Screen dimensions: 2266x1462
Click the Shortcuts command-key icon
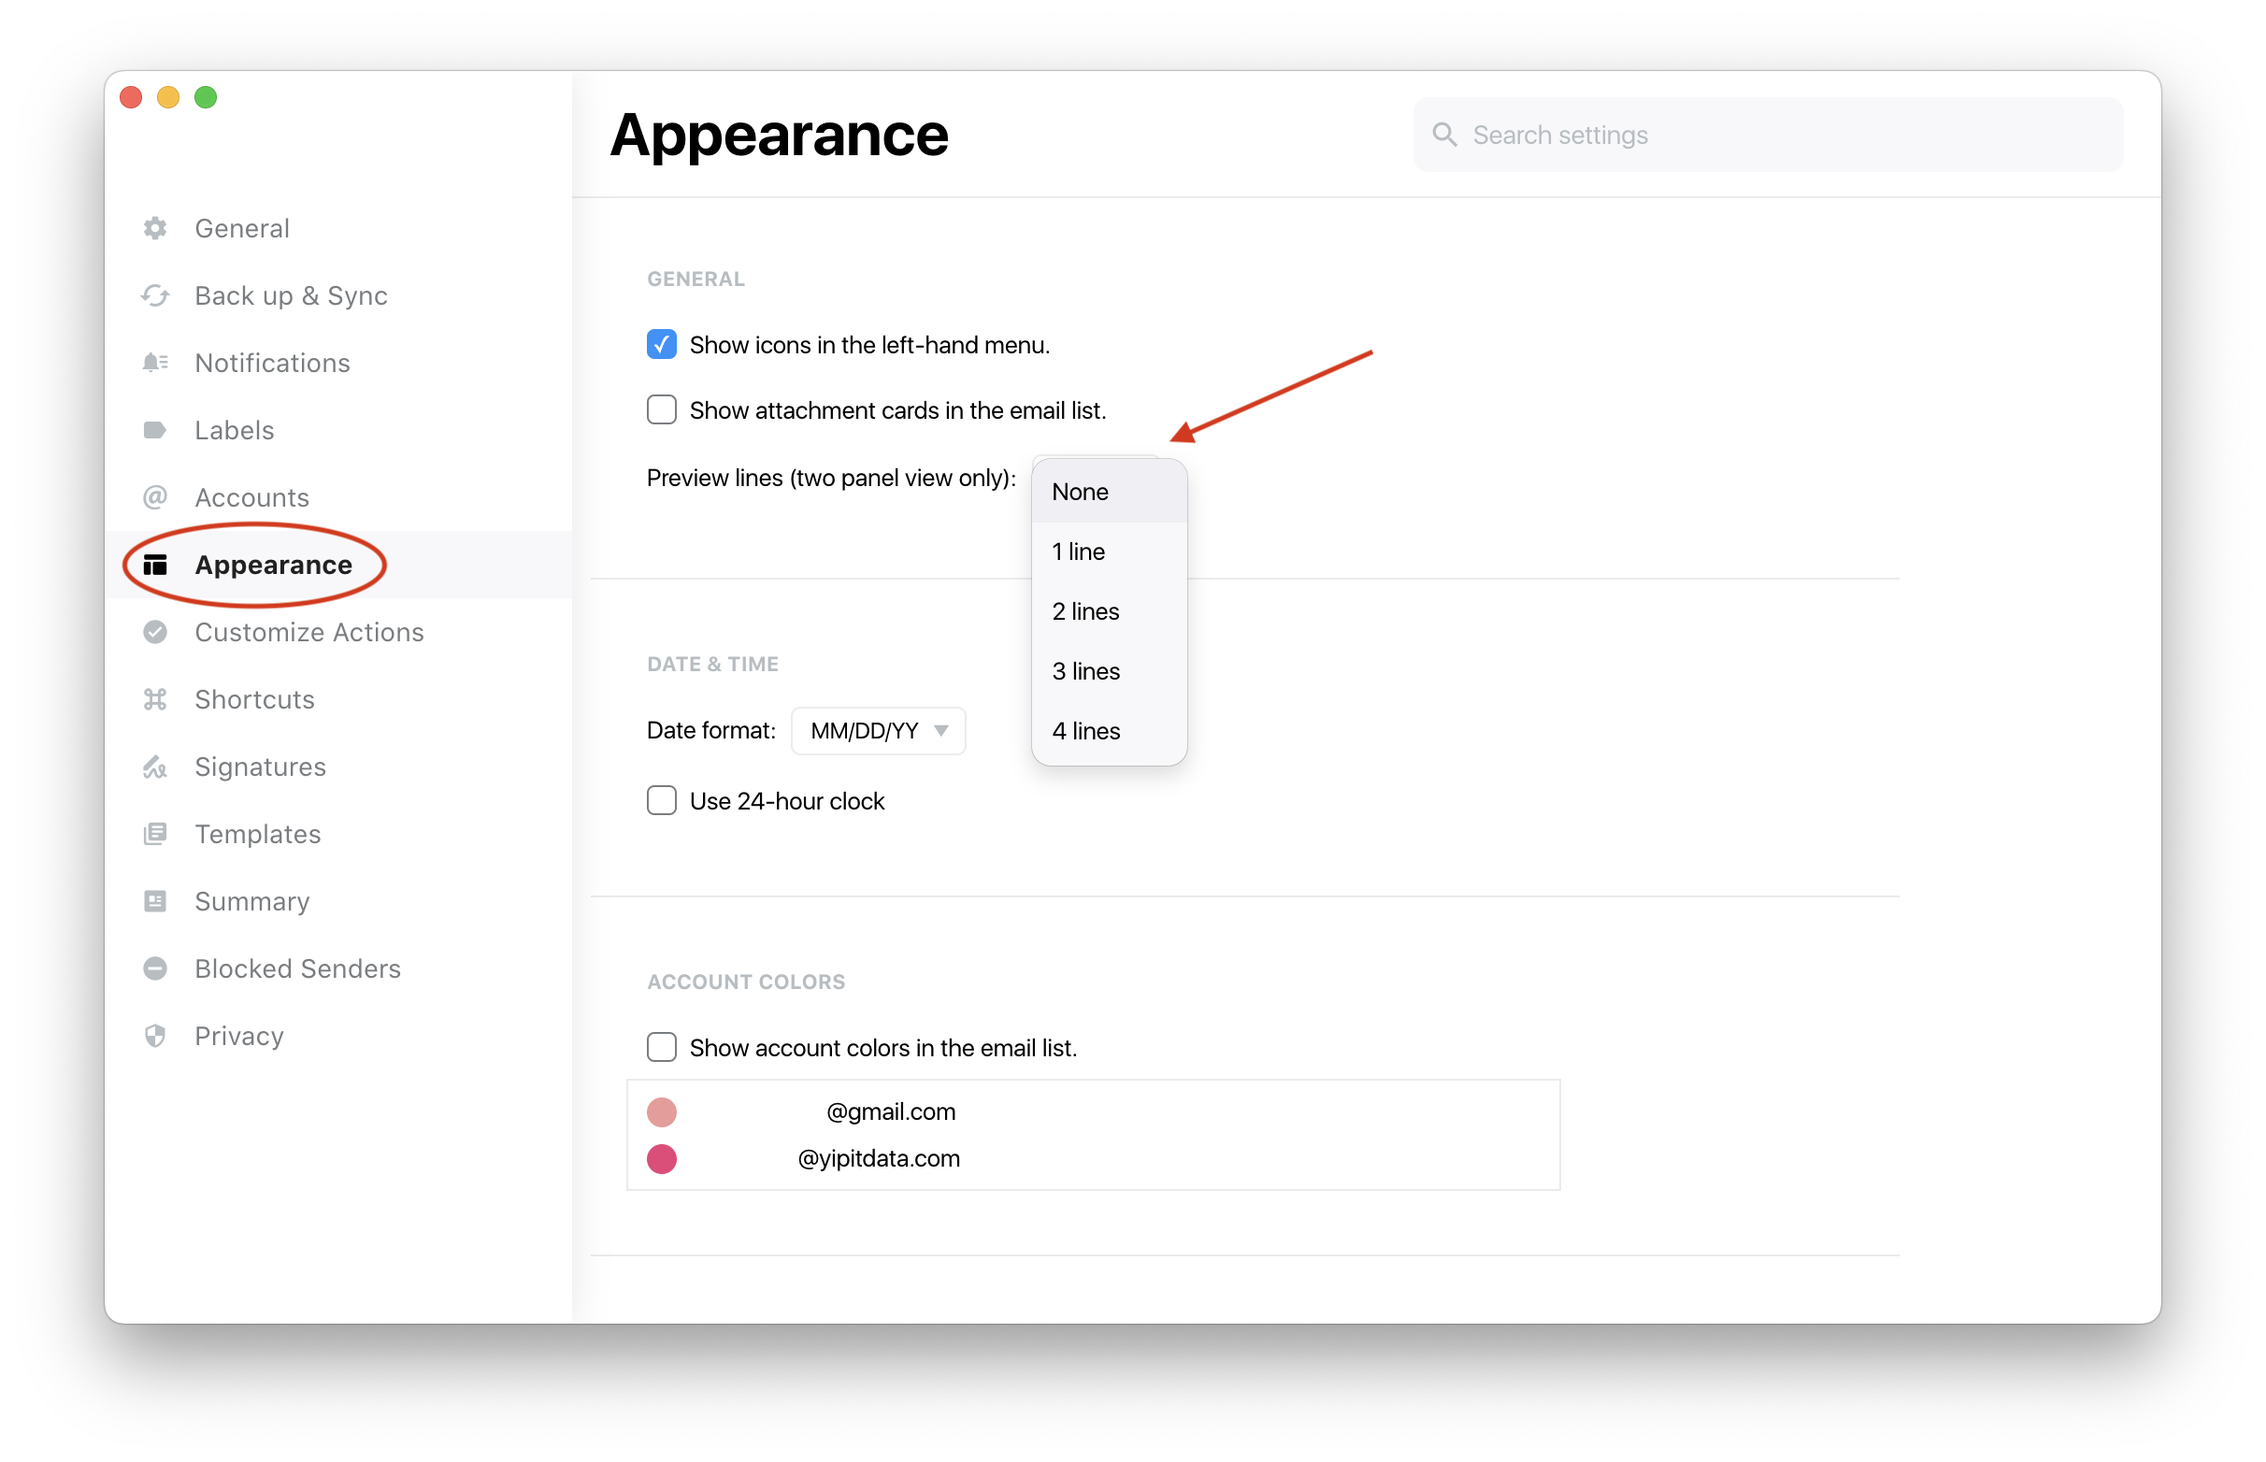tap(155, 699)
